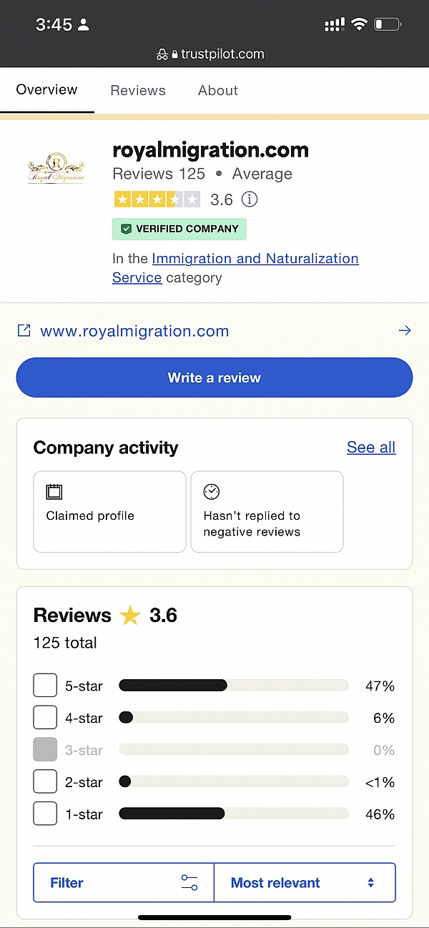This screenshot has width=429, height=928.
Task: Open the Most relevant sort dropdown
Action: [305, 883]
